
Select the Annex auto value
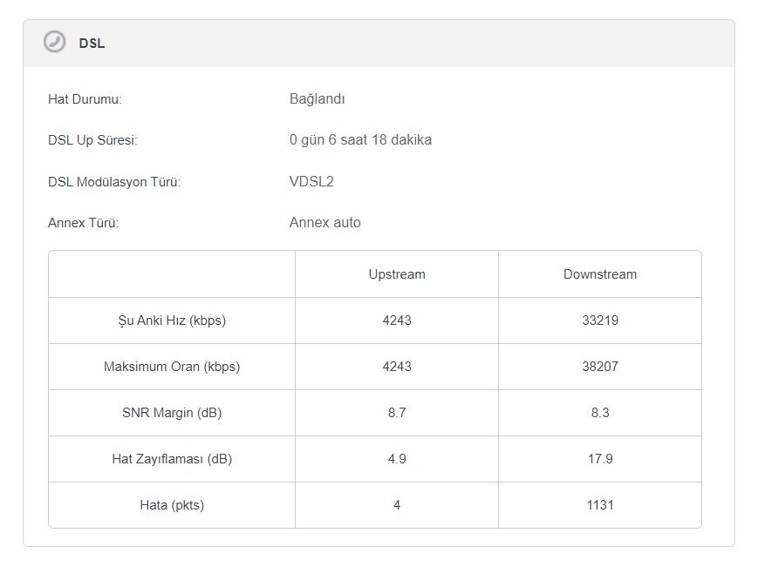tap(324, 223)
